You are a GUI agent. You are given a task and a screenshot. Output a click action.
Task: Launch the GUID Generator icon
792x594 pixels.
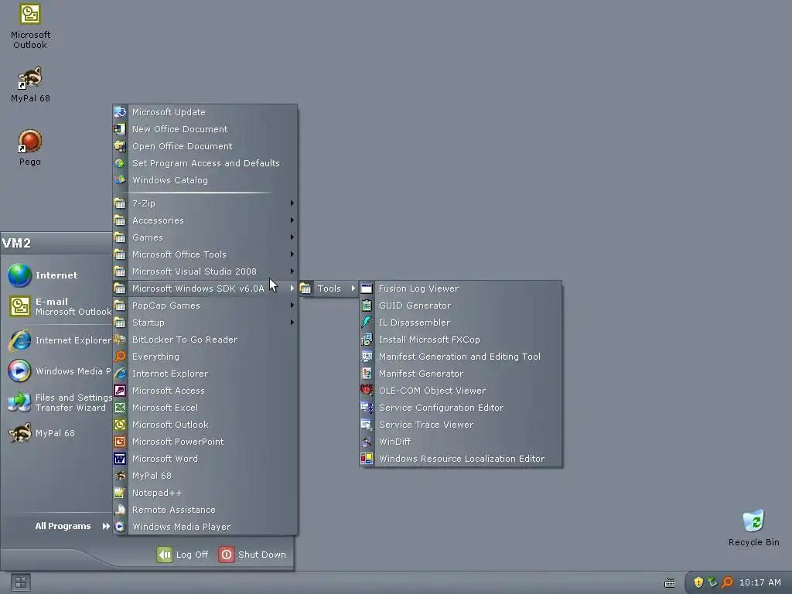pyautogui.click(x=367, y=306)
